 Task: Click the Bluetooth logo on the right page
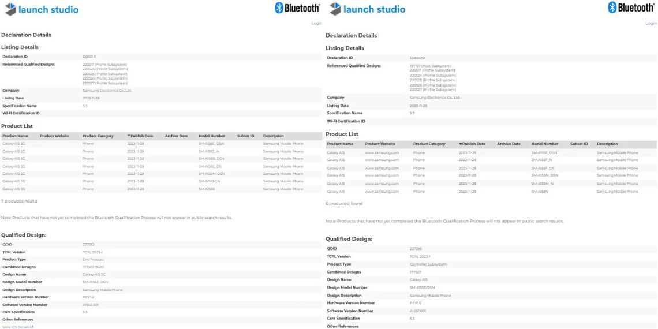(x=632, y=8)
